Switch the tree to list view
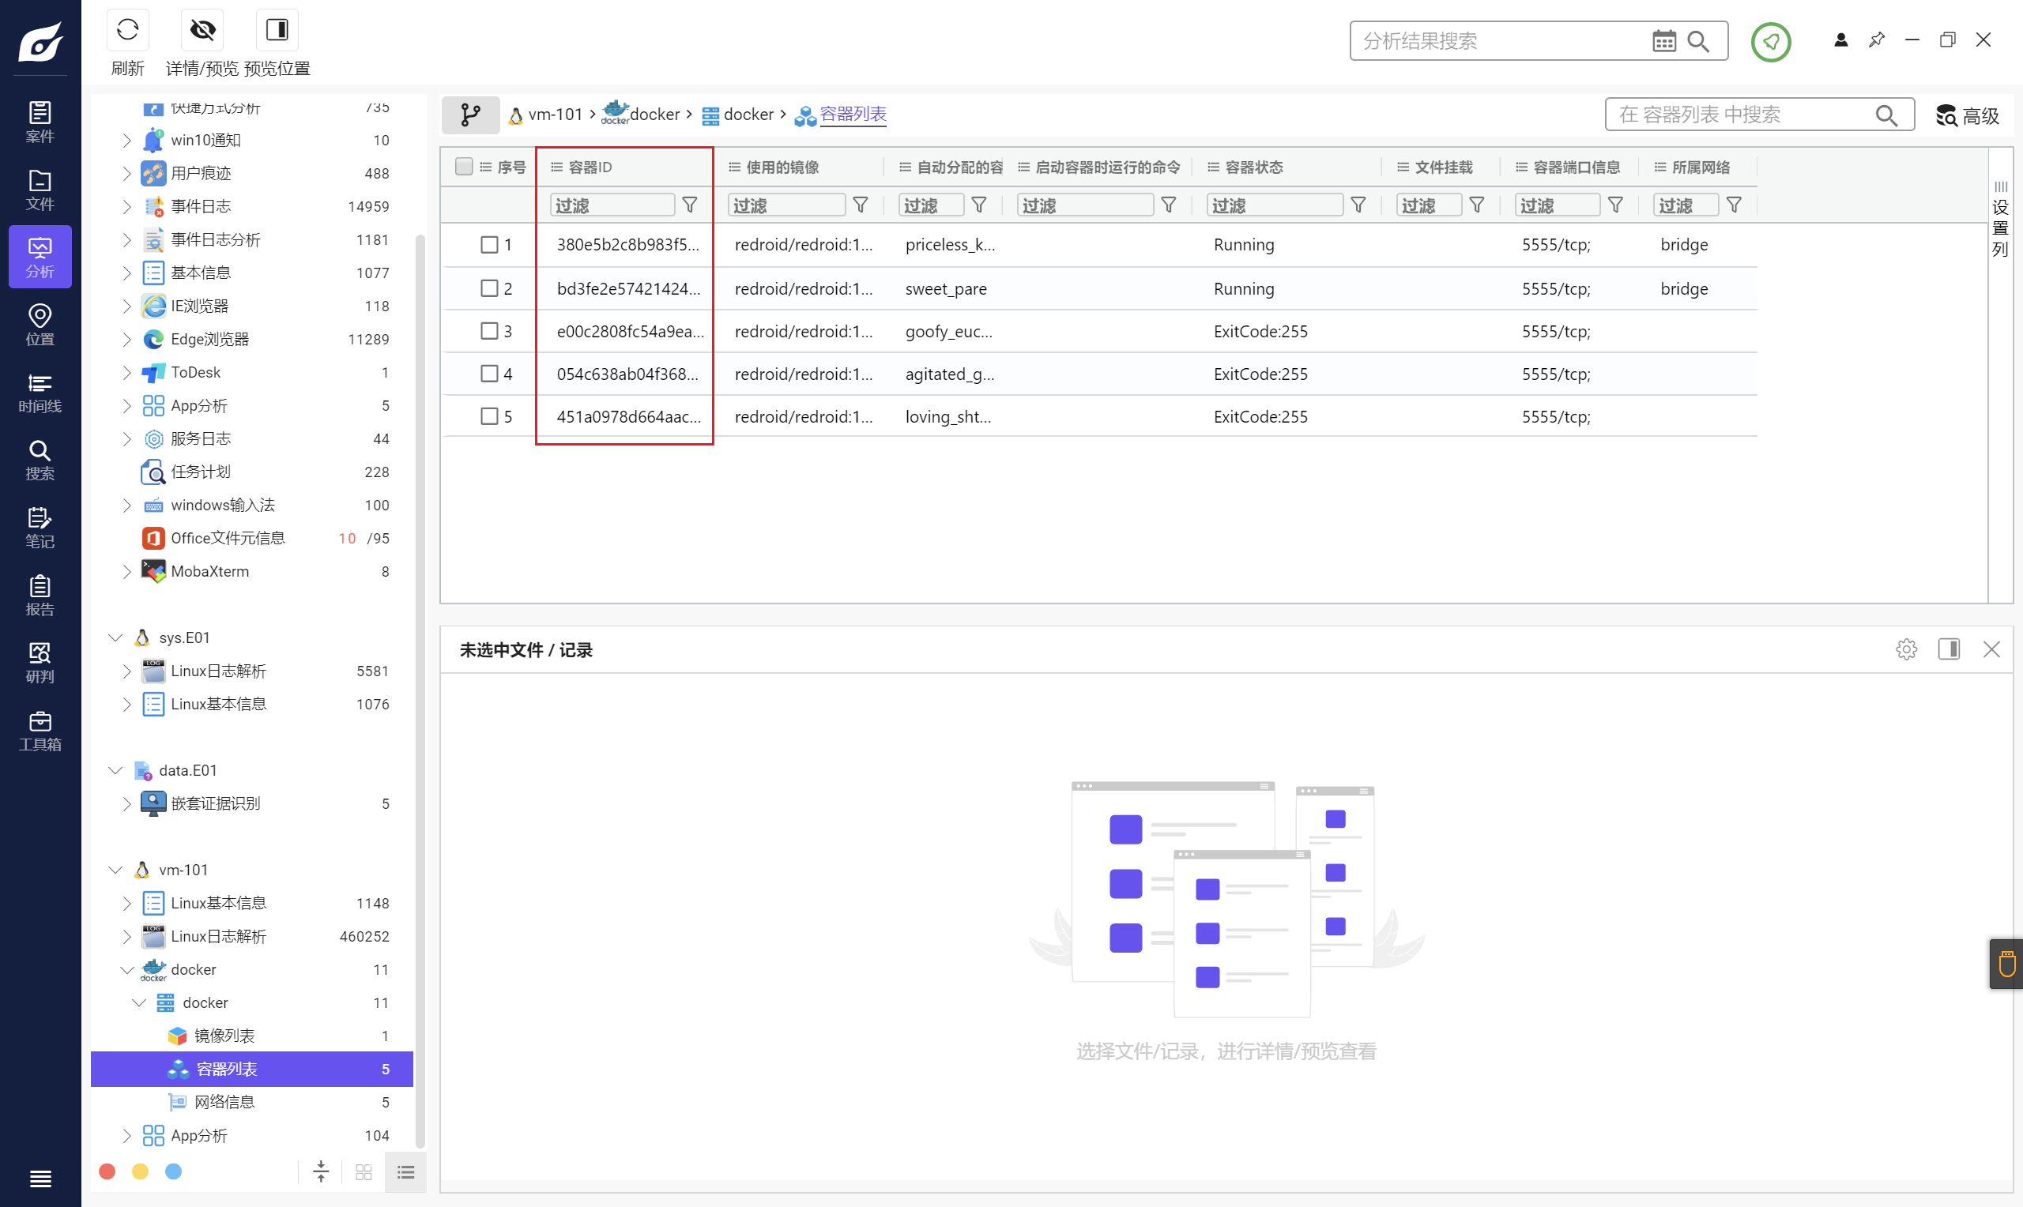This screenshot has width=2023, height=1207. 406,1171
